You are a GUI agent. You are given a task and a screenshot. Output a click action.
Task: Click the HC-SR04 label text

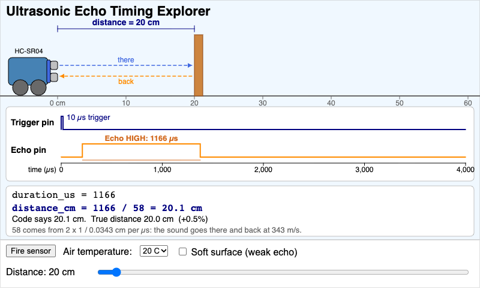coord(29,51)
